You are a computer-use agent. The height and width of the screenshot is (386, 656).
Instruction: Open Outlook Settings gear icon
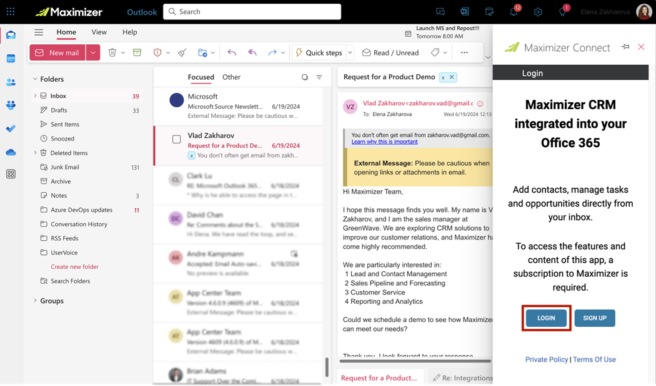[x=539, y=11]
